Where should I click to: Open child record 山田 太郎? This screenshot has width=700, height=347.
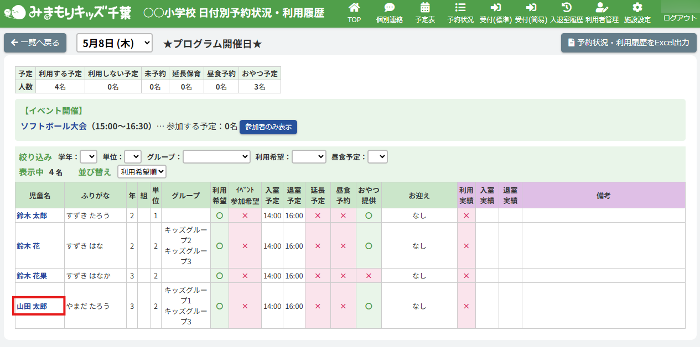point(32,306)
